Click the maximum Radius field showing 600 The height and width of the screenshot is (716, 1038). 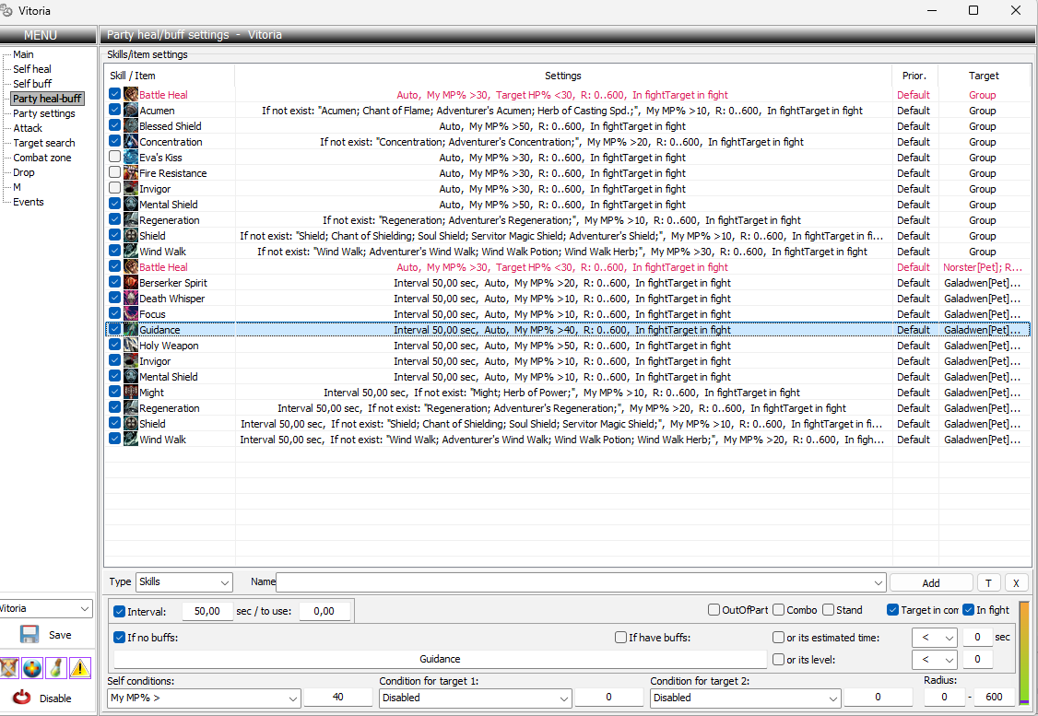point(994,698)
